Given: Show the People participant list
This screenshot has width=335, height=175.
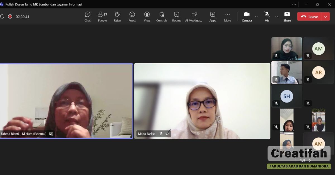Looking at the screenshot, I should [102, 16].
